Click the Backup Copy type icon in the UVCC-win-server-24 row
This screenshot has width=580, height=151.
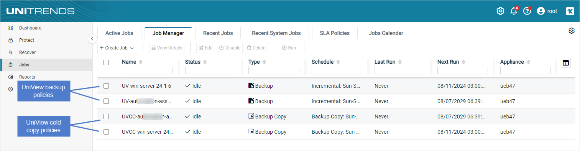click(x=251, y=131)
